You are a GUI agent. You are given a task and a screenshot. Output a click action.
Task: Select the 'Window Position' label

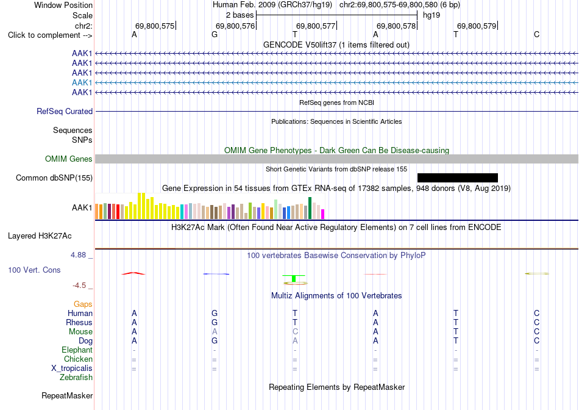click(63, 5)
